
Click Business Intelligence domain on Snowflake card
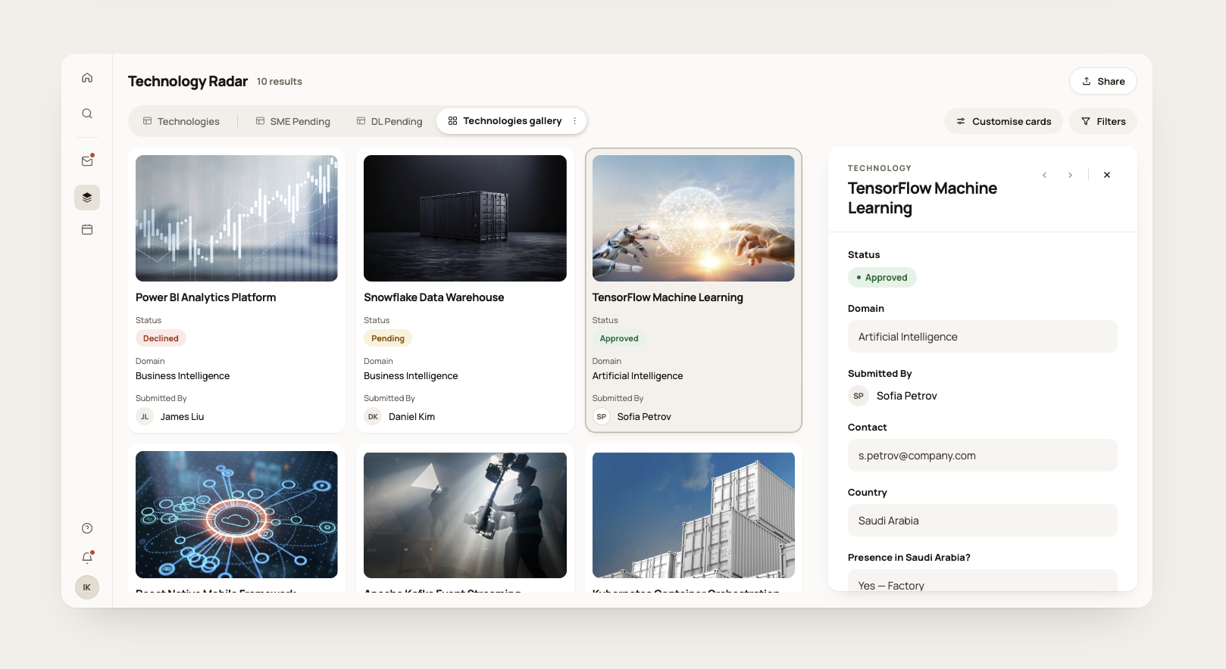click(411, 376)
